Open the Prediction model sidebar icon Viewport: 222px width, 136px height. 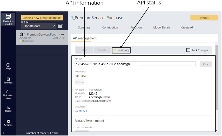coord(8,19)
